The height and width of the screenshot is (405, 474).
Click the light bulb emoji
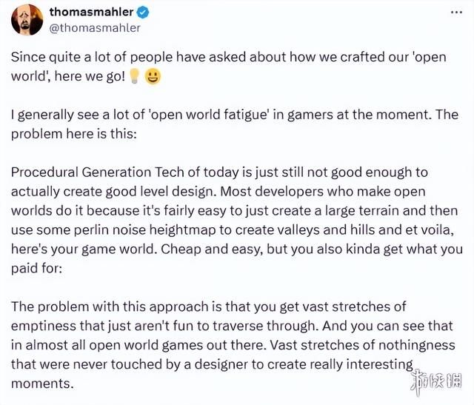pos(136,77)
